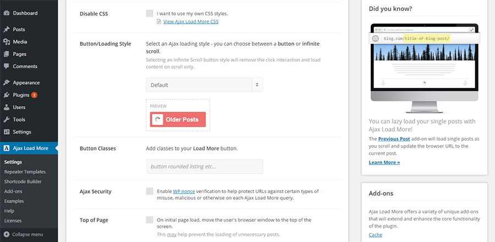The image size is (495, 242).
Task: Click the Tools wrench icon
Action: pos(6,119)
